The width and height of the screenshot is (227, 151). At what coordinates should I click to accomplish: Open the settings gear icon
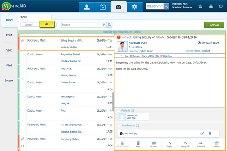[x=135, y=7]
